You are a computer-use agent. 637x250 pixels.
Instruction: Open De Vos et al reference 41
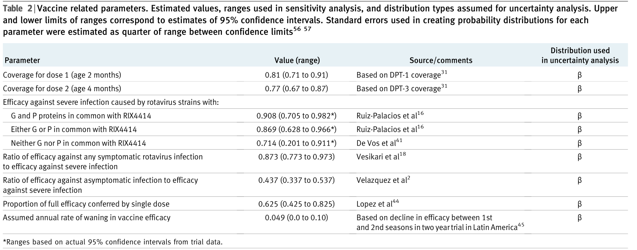[x=399, y=141]
